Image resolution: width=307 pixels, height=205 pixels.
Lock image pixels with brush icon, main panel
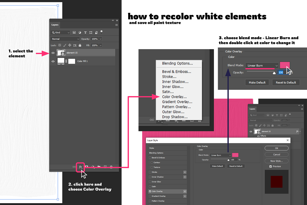tap(65, 45)
